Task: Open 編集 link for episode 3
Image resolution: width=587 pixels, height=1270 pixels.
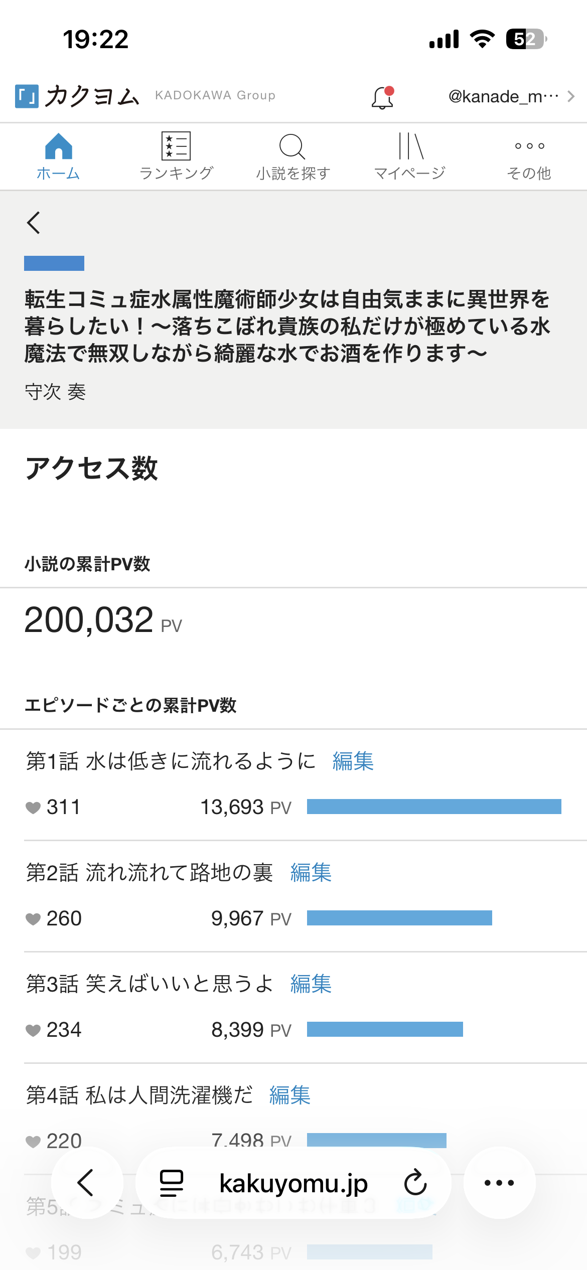Action: click(311, 984)
